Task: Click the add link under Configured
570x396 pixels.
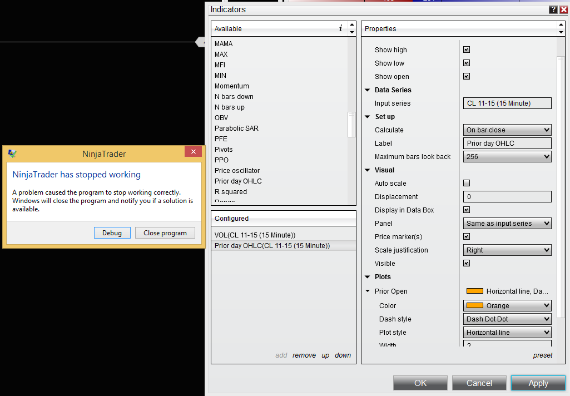Action: tap(281, 355)
